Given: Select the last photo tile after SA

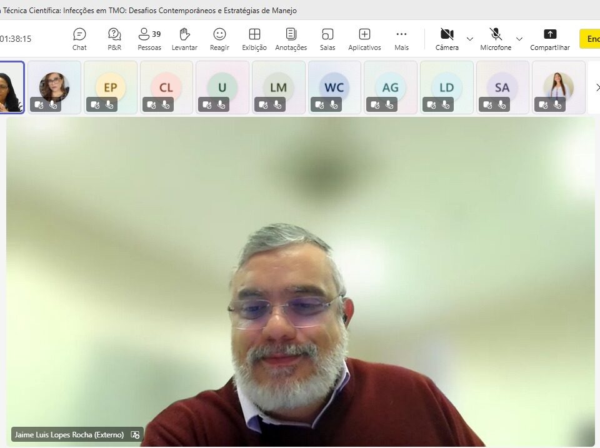Looking at the screenshot, I should point(559,87).
